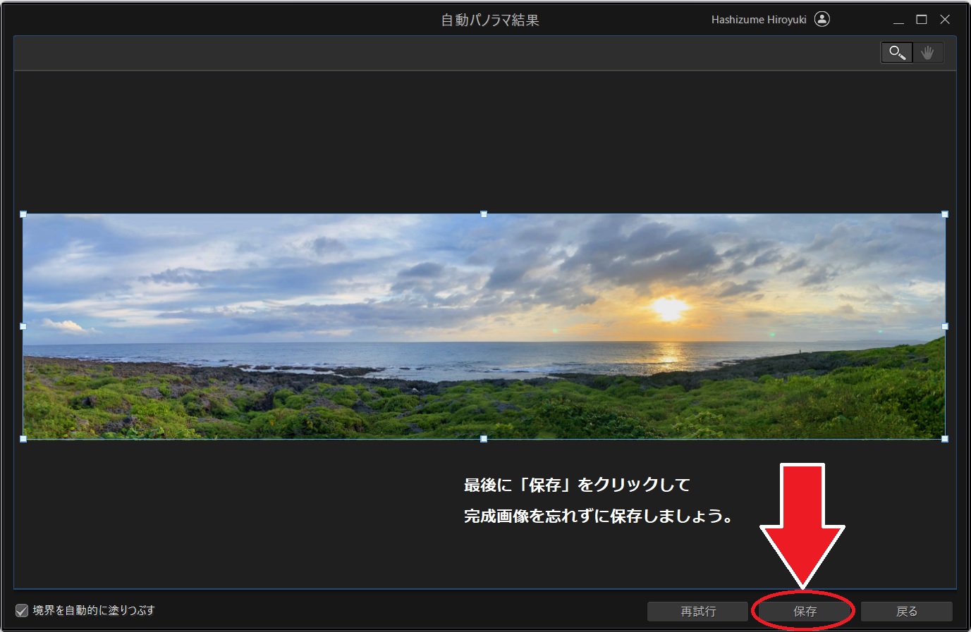The height and width of the screenshot is (632, 971).
Task: Click the top-right crop handle
Action: click(945, 214)
